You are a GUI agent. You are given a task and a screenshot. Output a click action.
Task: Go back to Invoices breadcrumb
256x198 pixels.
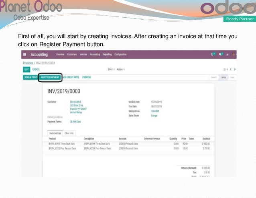pos(28,63)
